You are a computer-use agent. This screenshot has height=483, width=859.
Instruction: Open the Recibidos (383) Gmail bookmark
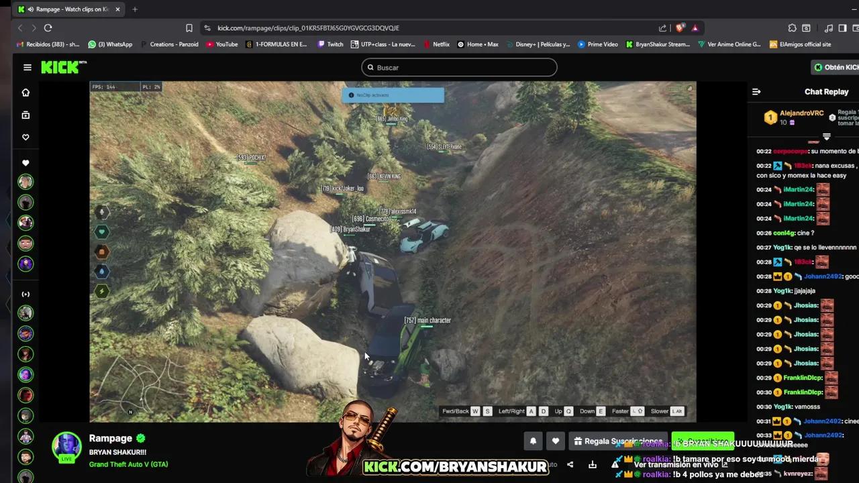click(48, 44)
